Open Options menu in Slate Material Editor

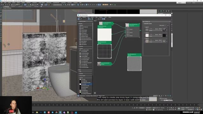(101, 17)
